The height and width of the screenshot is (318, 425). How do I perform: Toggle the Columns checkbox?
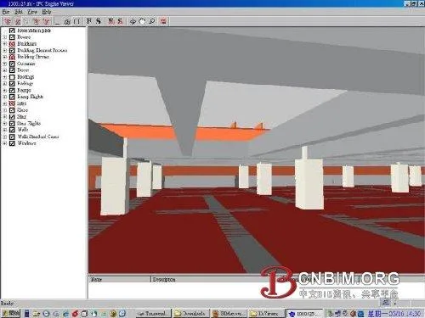[x=12, y=64]
